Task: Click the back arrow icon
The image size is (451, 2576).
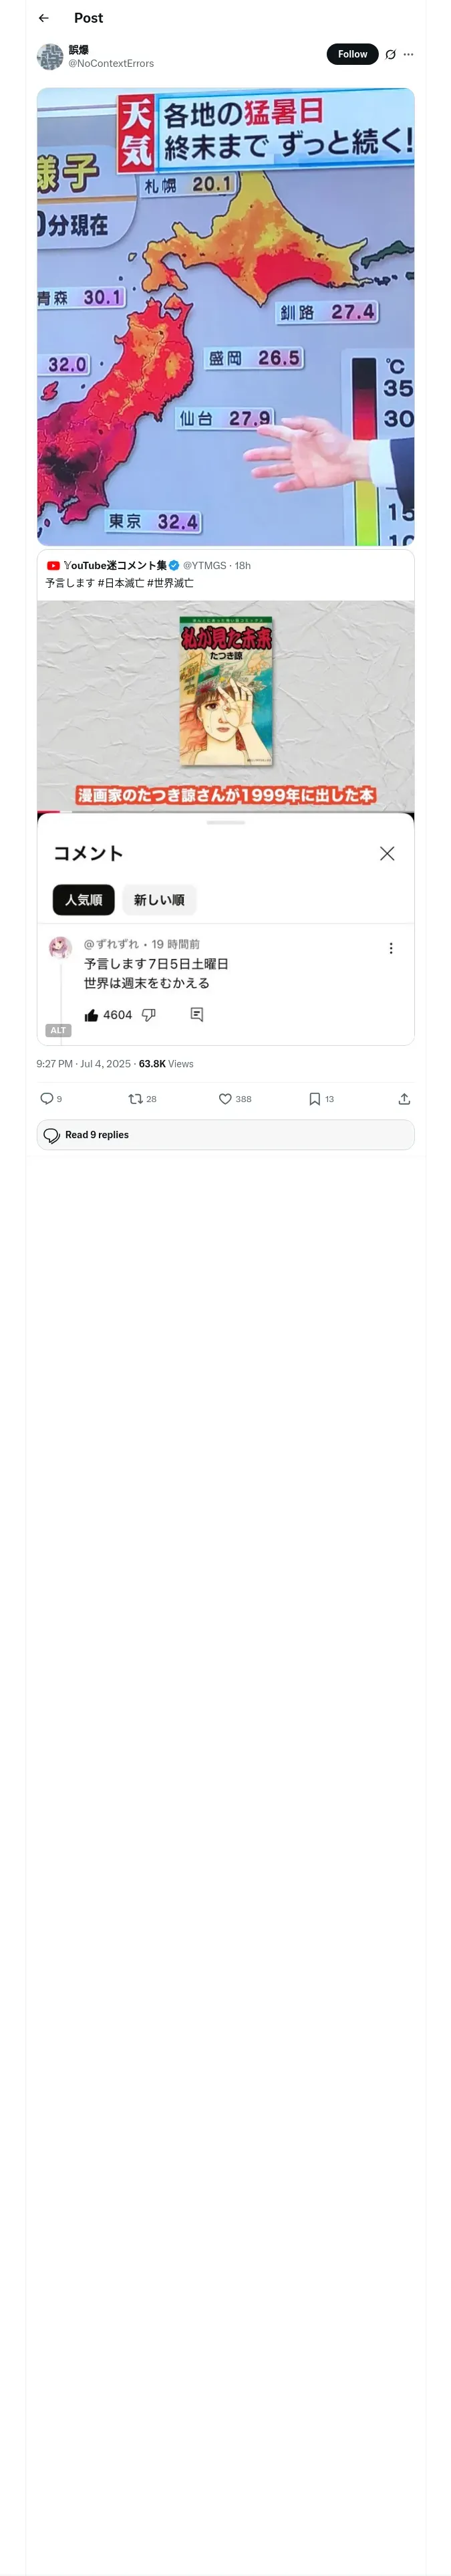Action: pyautogui.click(x=44, y=18)
